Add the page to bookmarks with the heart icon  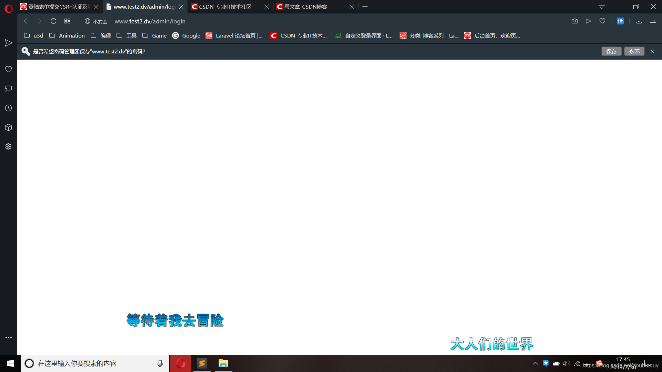click(x=602, y=21)
